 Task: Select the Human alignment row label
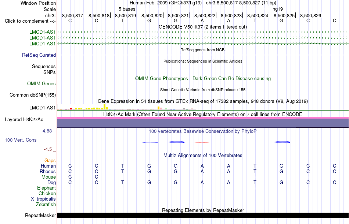[48, 166]
